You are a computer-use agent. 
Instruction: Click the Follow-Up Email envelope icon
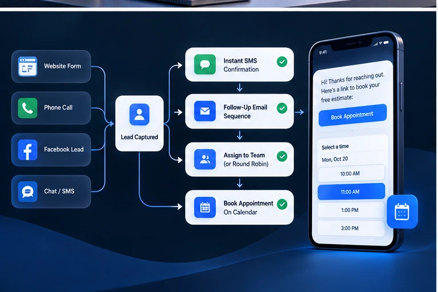tap(205, 111)
